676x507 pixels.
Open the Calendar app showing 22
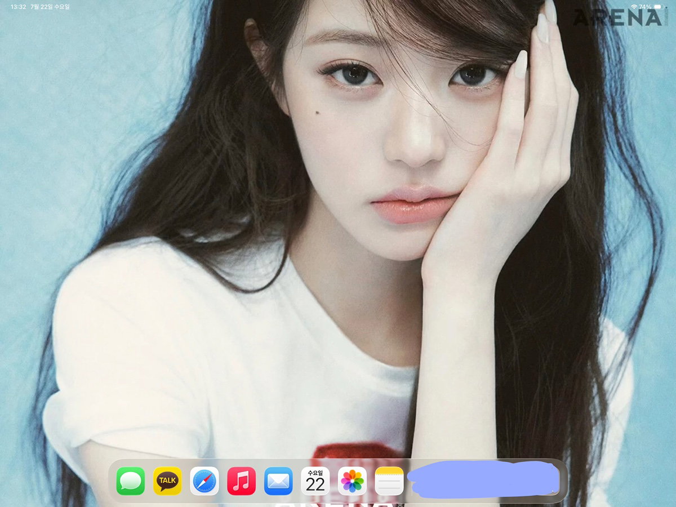tap(315, 481)
